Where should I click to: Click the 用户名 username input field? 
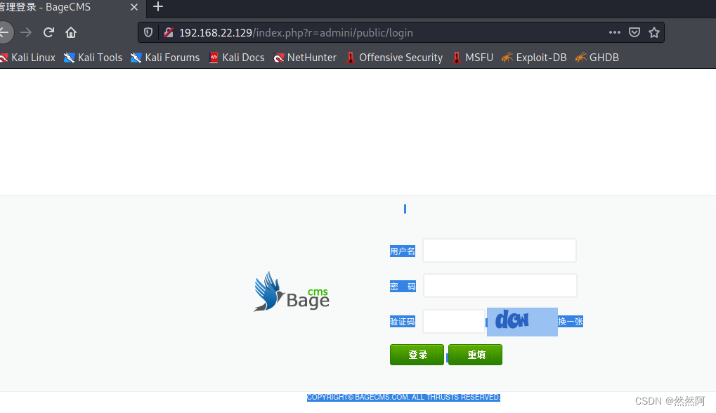tap(500, 250)
